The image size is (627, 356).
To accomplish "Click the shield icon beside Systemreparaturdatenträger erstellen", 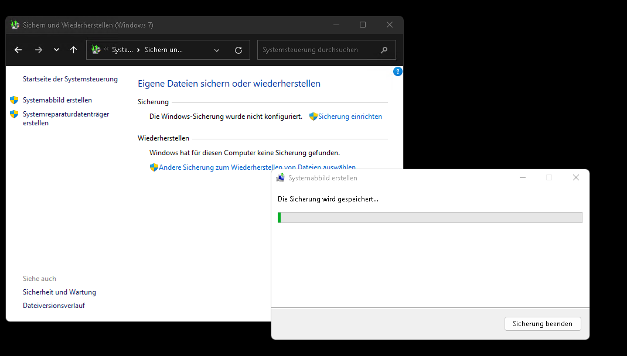I will pos(15,114).
